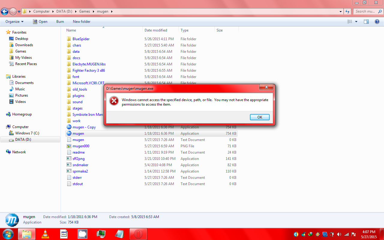Open Opera browser from taskbar
The image size is (384, 240).
(138, 234)
